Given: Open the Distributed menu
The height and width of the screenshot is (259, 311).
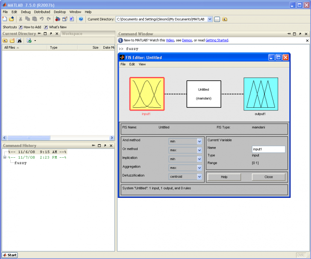Looking at the screenshot, I should tap(42, 12).
